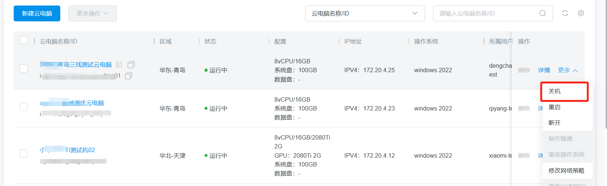The image size is (607, 186).
Task: Open the 云电脑名称/ID filter dropdown
Action: 365,13
